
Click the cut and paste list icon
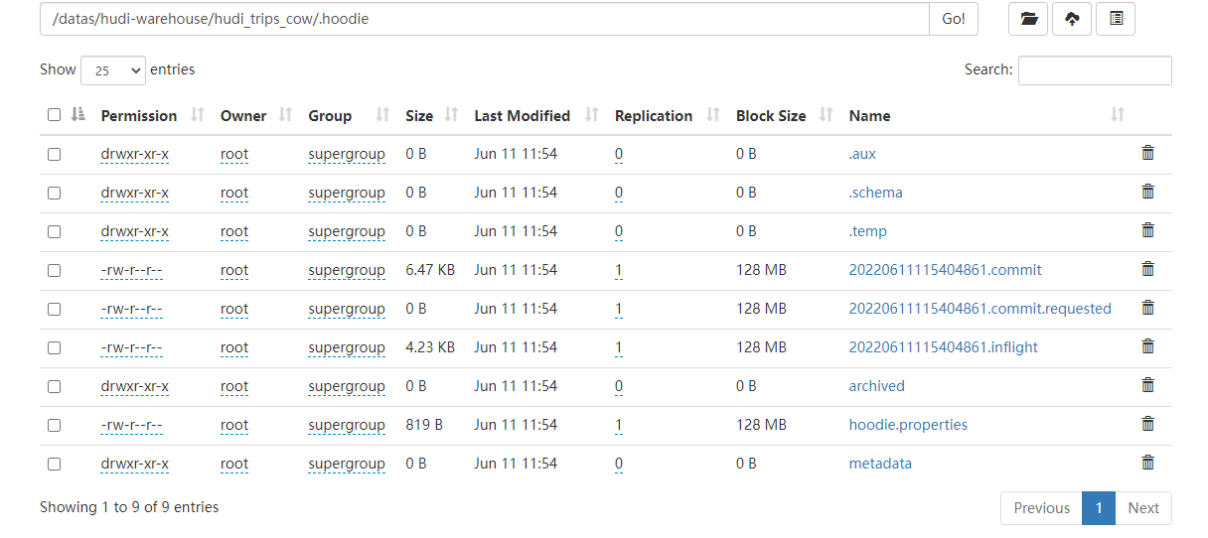pos(1116,19)
